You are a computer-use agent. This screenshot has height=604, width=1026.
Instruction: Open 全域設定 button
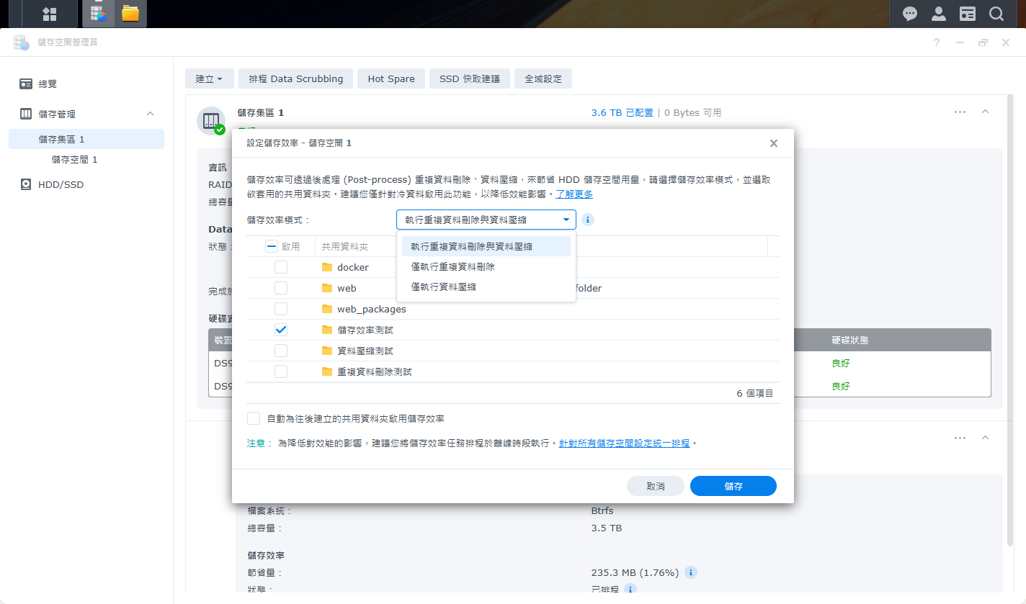(543, 78)
